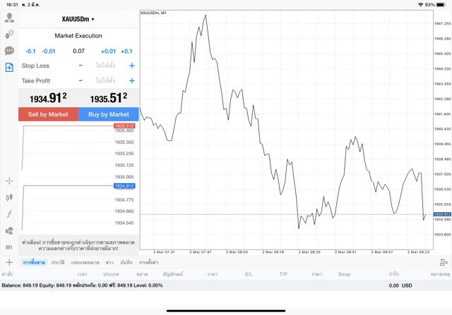Decrease the Take Profit value

tap(81, 80)
